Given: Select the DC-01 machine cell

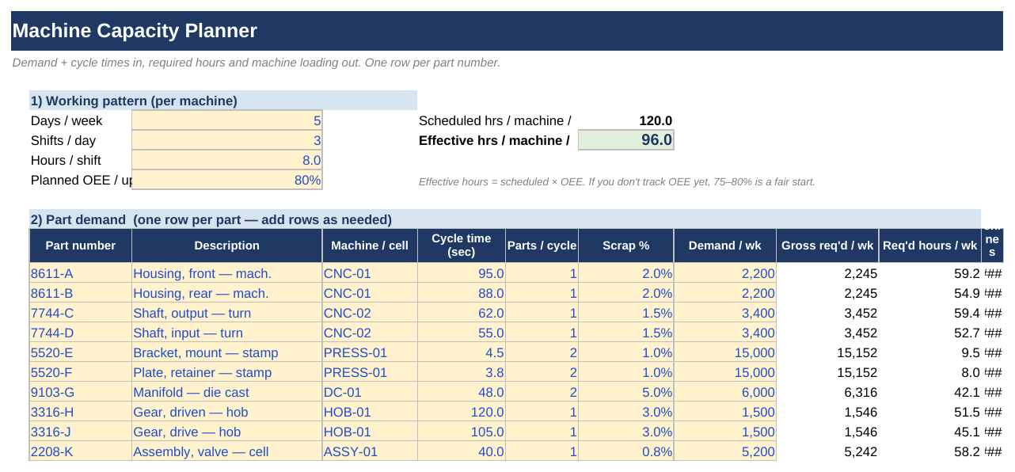Looking at the screenshot, I should (x=370, y=392).
